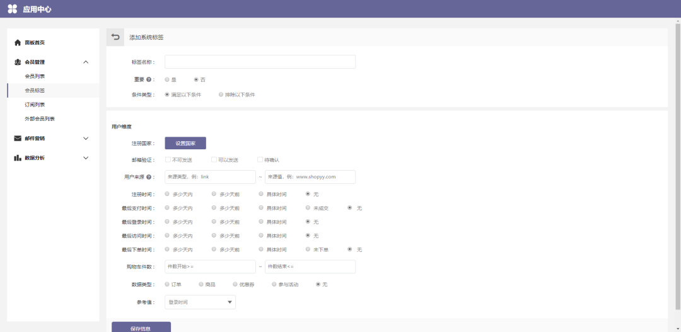This screenshot has width=681, height=332.
Task: Click the home icon beside 面板首页
Action: (x=18, y=43)
